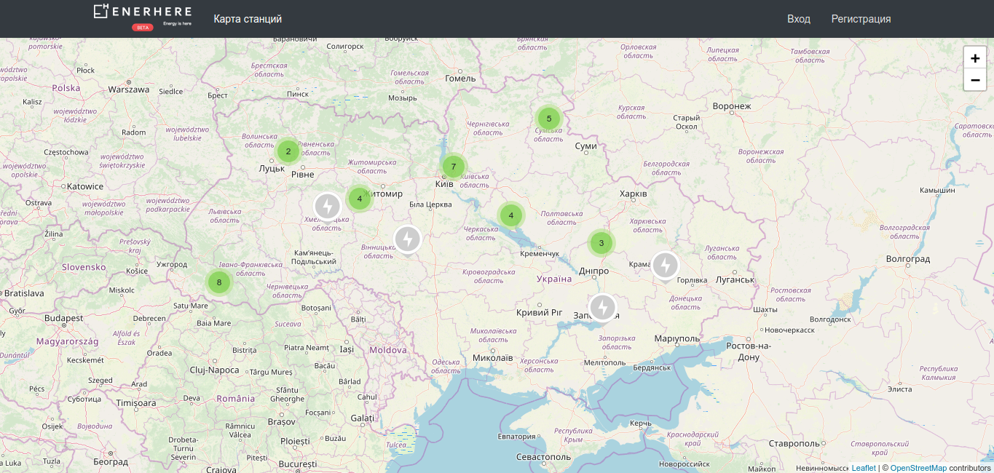994x473 pixels.
Task: Click the Гомель city label
Action: pos(460,79)
